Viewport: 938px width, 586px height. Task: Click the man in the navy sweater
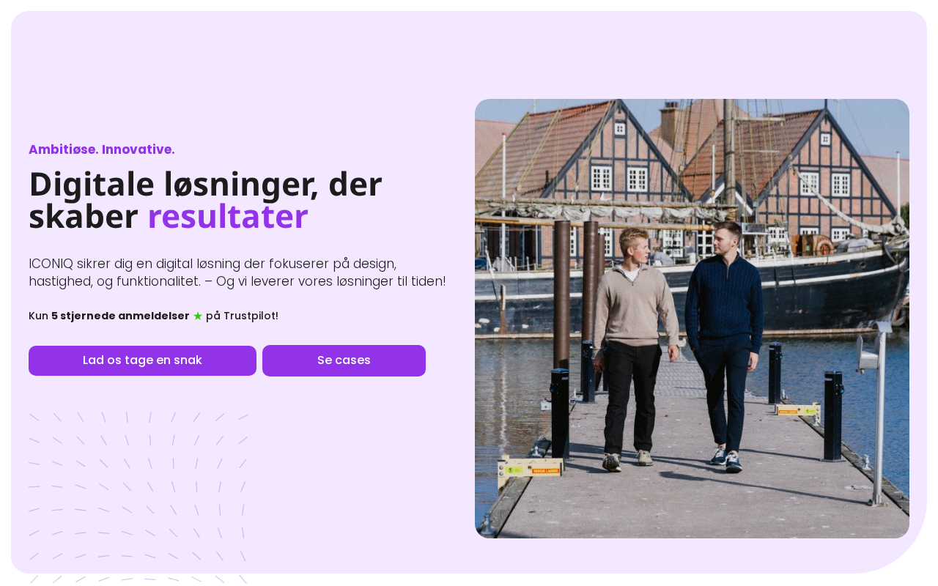coord(724,344)
